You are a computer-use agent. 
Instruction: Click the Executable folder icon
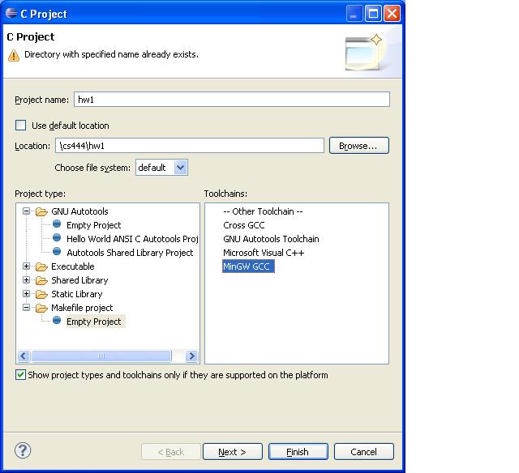coord(41,267)
